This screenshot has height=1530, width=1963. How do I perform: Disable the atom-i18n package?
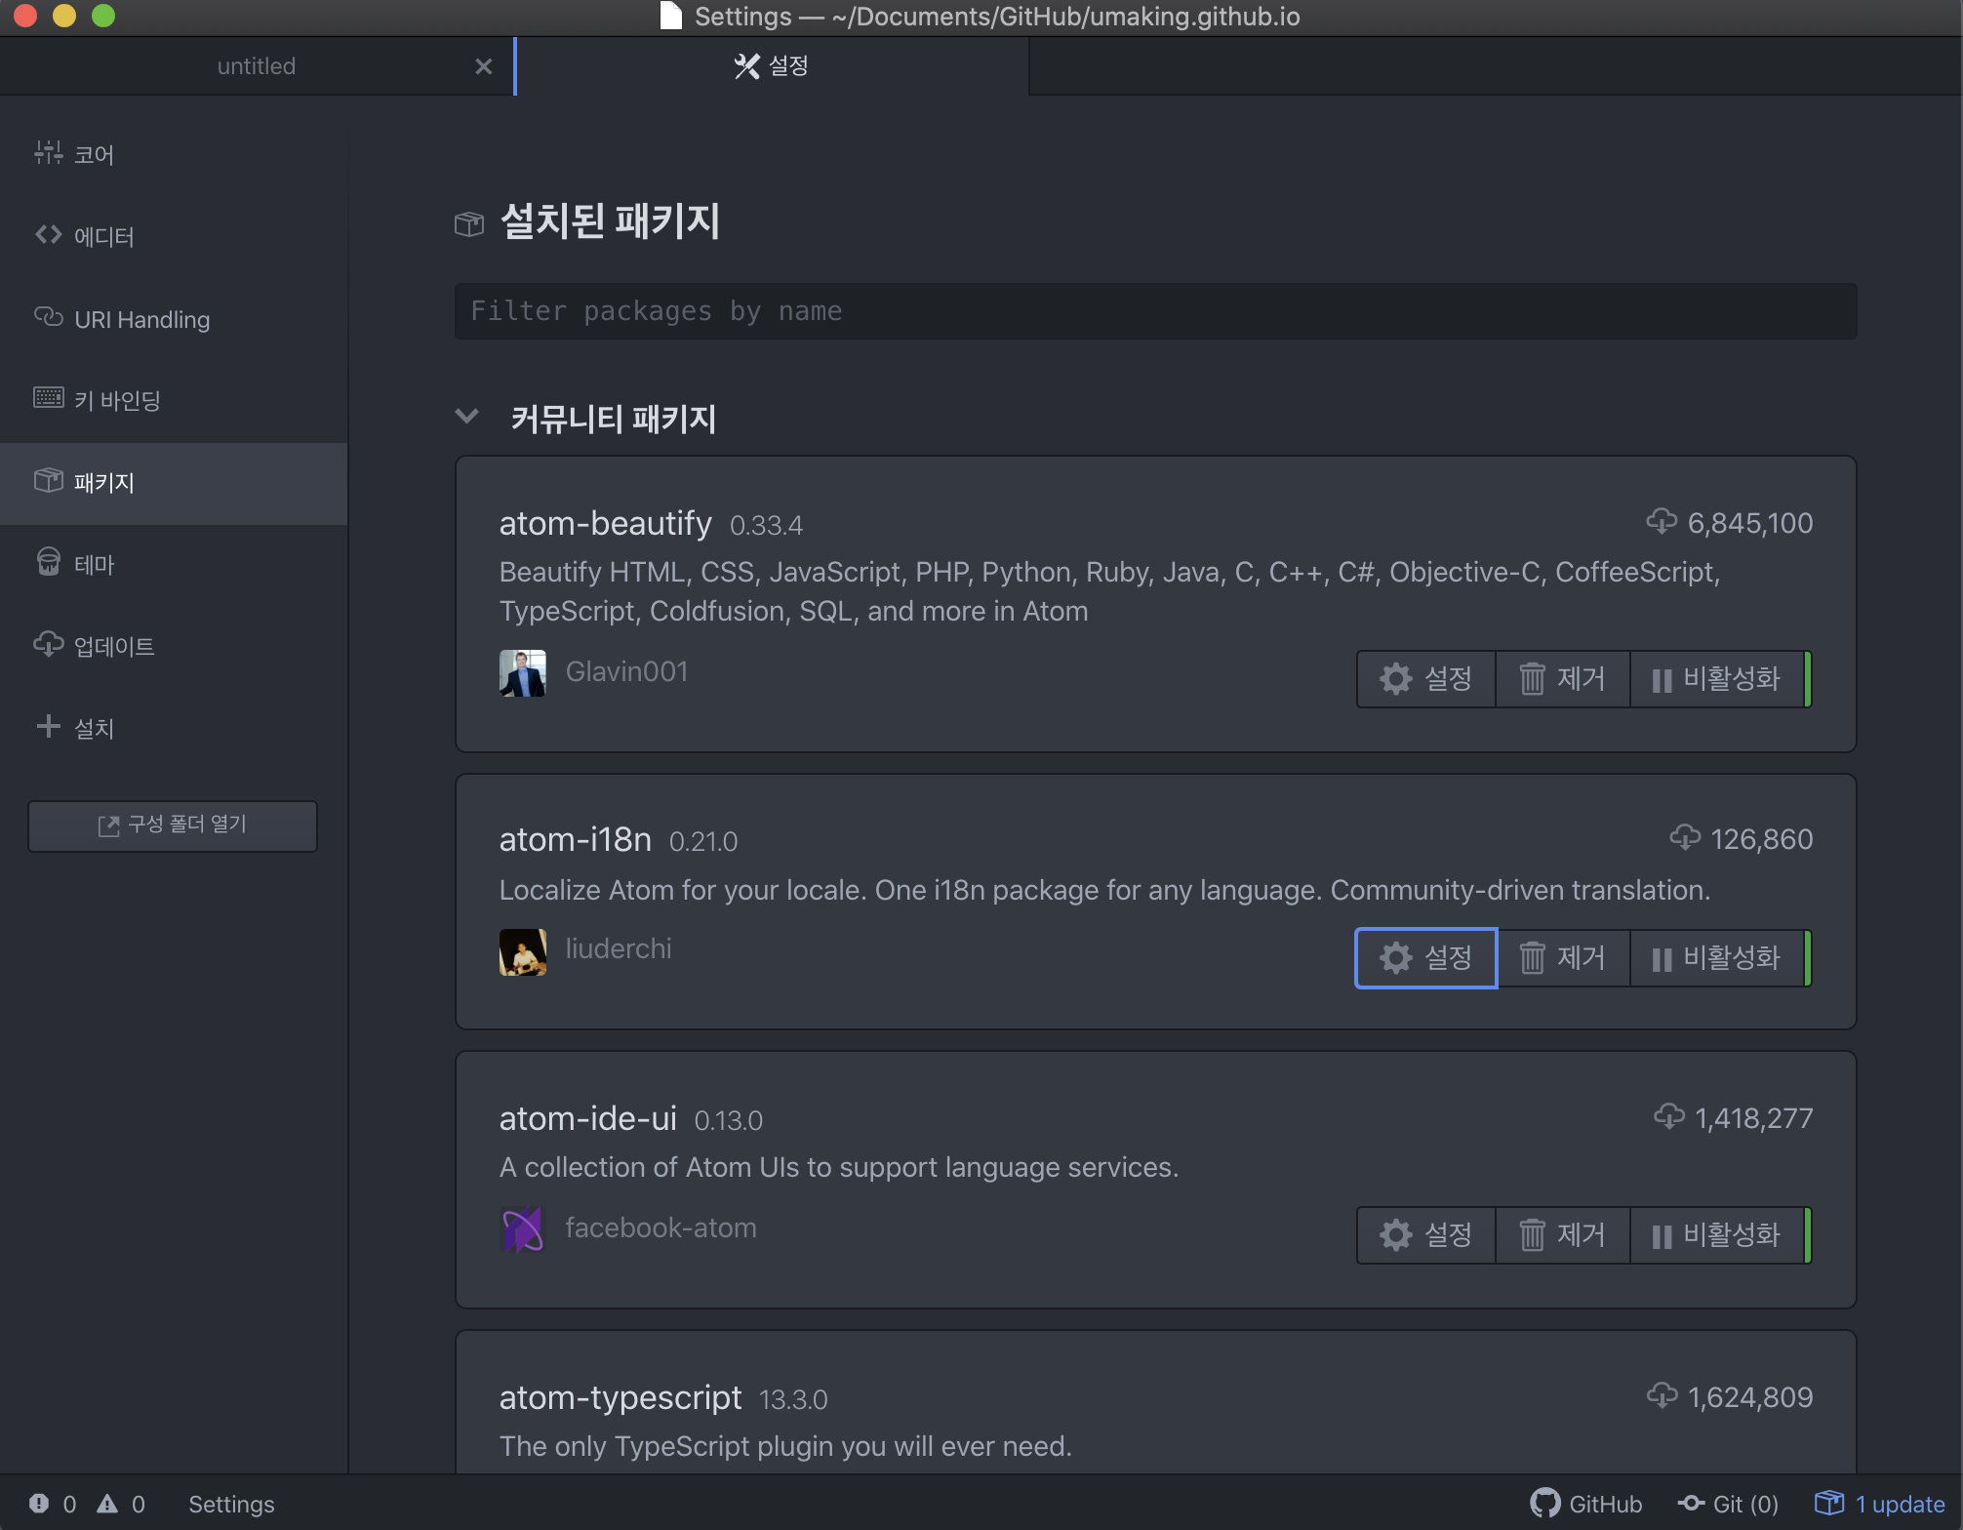(x=1717, y=958)
